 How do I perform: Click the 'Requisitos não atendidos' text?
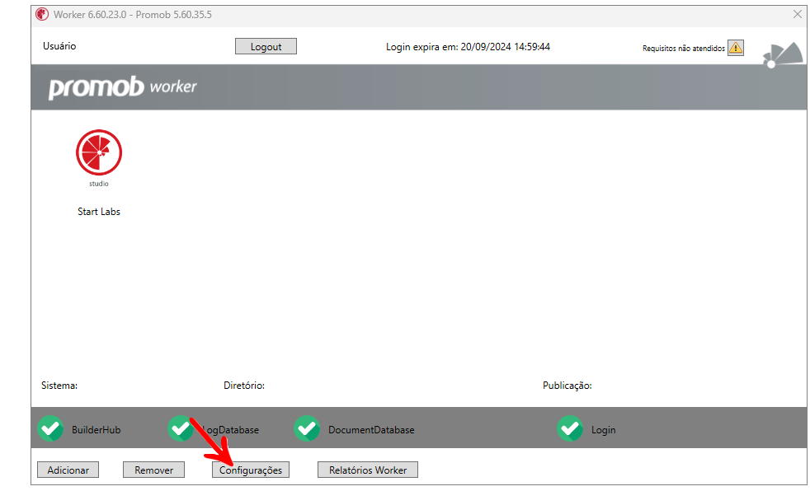pos(684,49)
